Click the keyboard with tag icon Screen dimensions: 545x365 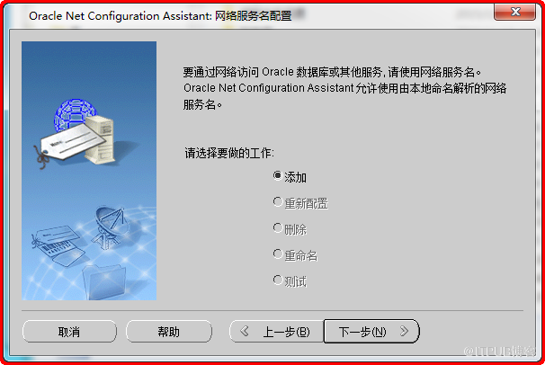pyautogui.click(x=56, y=245)
